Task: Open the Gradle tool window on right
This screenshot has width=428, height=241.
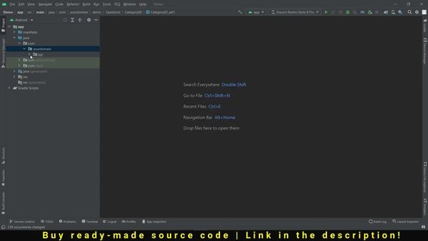Action: click(x=425, y=25)
